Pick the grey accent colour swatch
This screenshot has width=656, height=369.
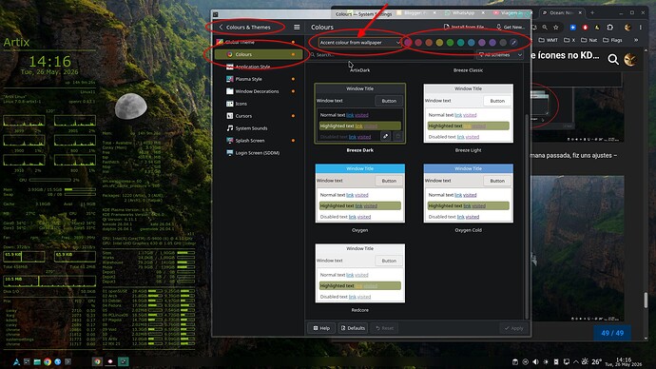(503, 42)
